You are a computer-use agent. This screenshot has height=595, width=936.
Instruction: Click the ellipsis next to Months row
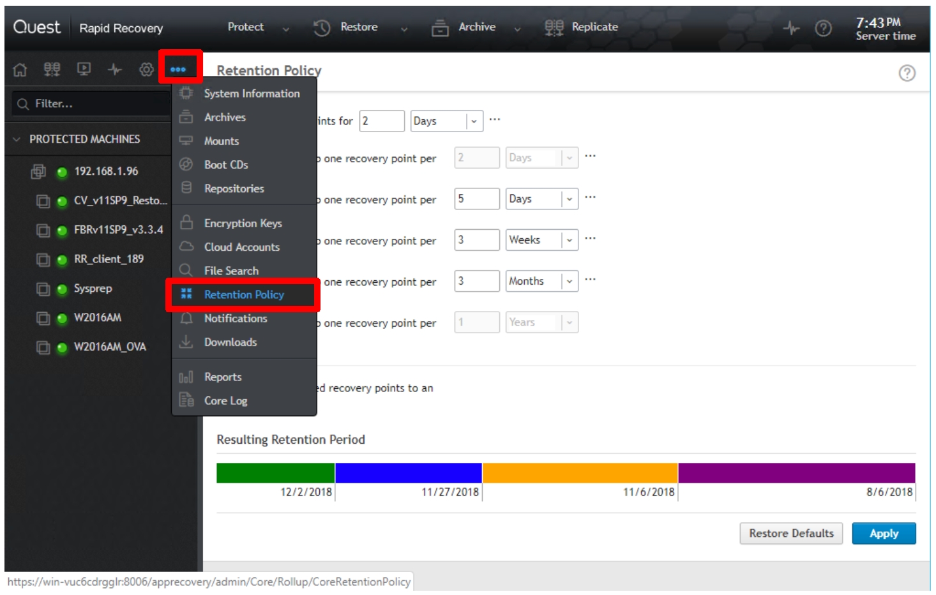click(591, 279)
